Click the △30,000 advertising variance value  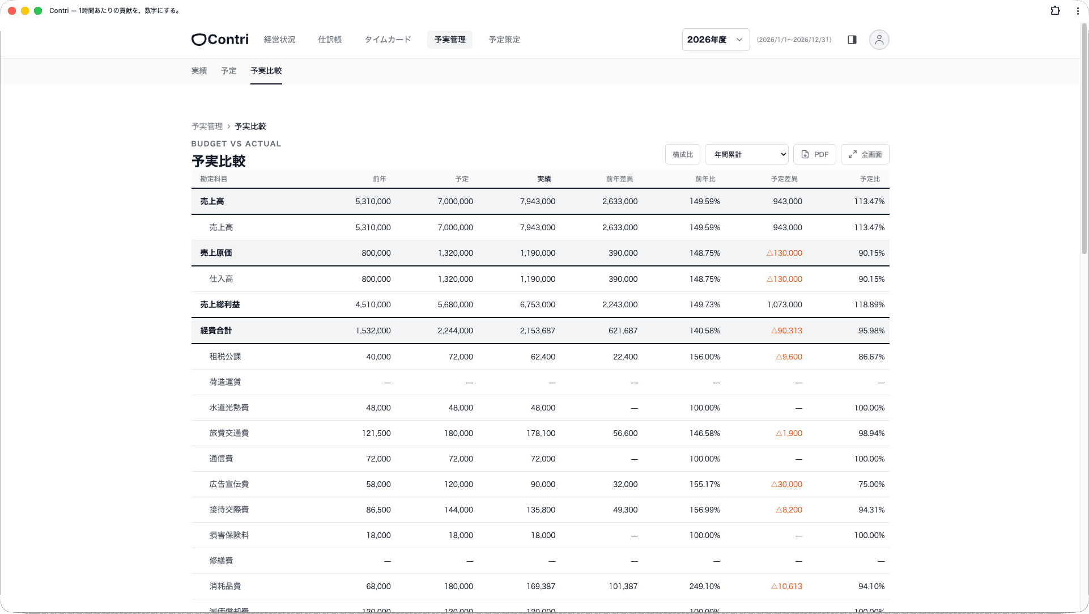coord(786,484)
